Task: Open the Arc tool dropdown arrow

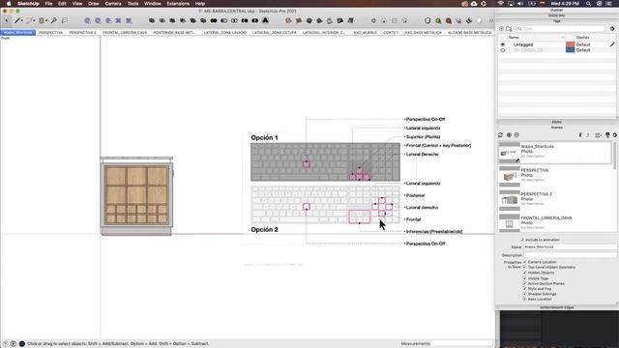Action: pos(34,20)
